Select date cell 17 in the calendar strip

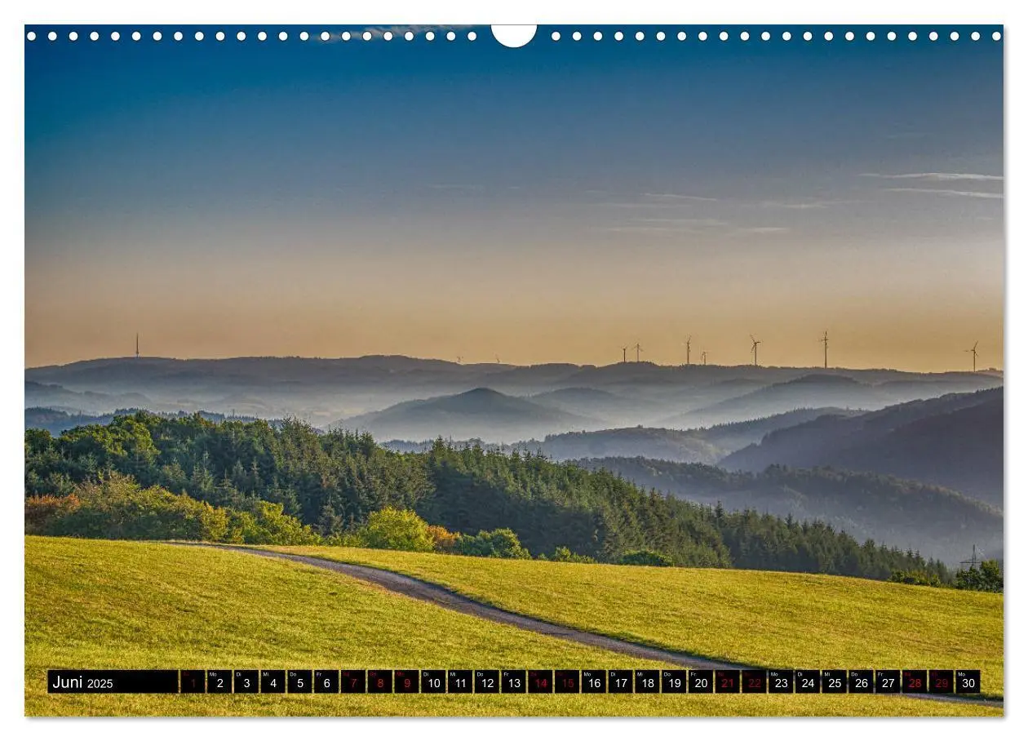(620, 682)
